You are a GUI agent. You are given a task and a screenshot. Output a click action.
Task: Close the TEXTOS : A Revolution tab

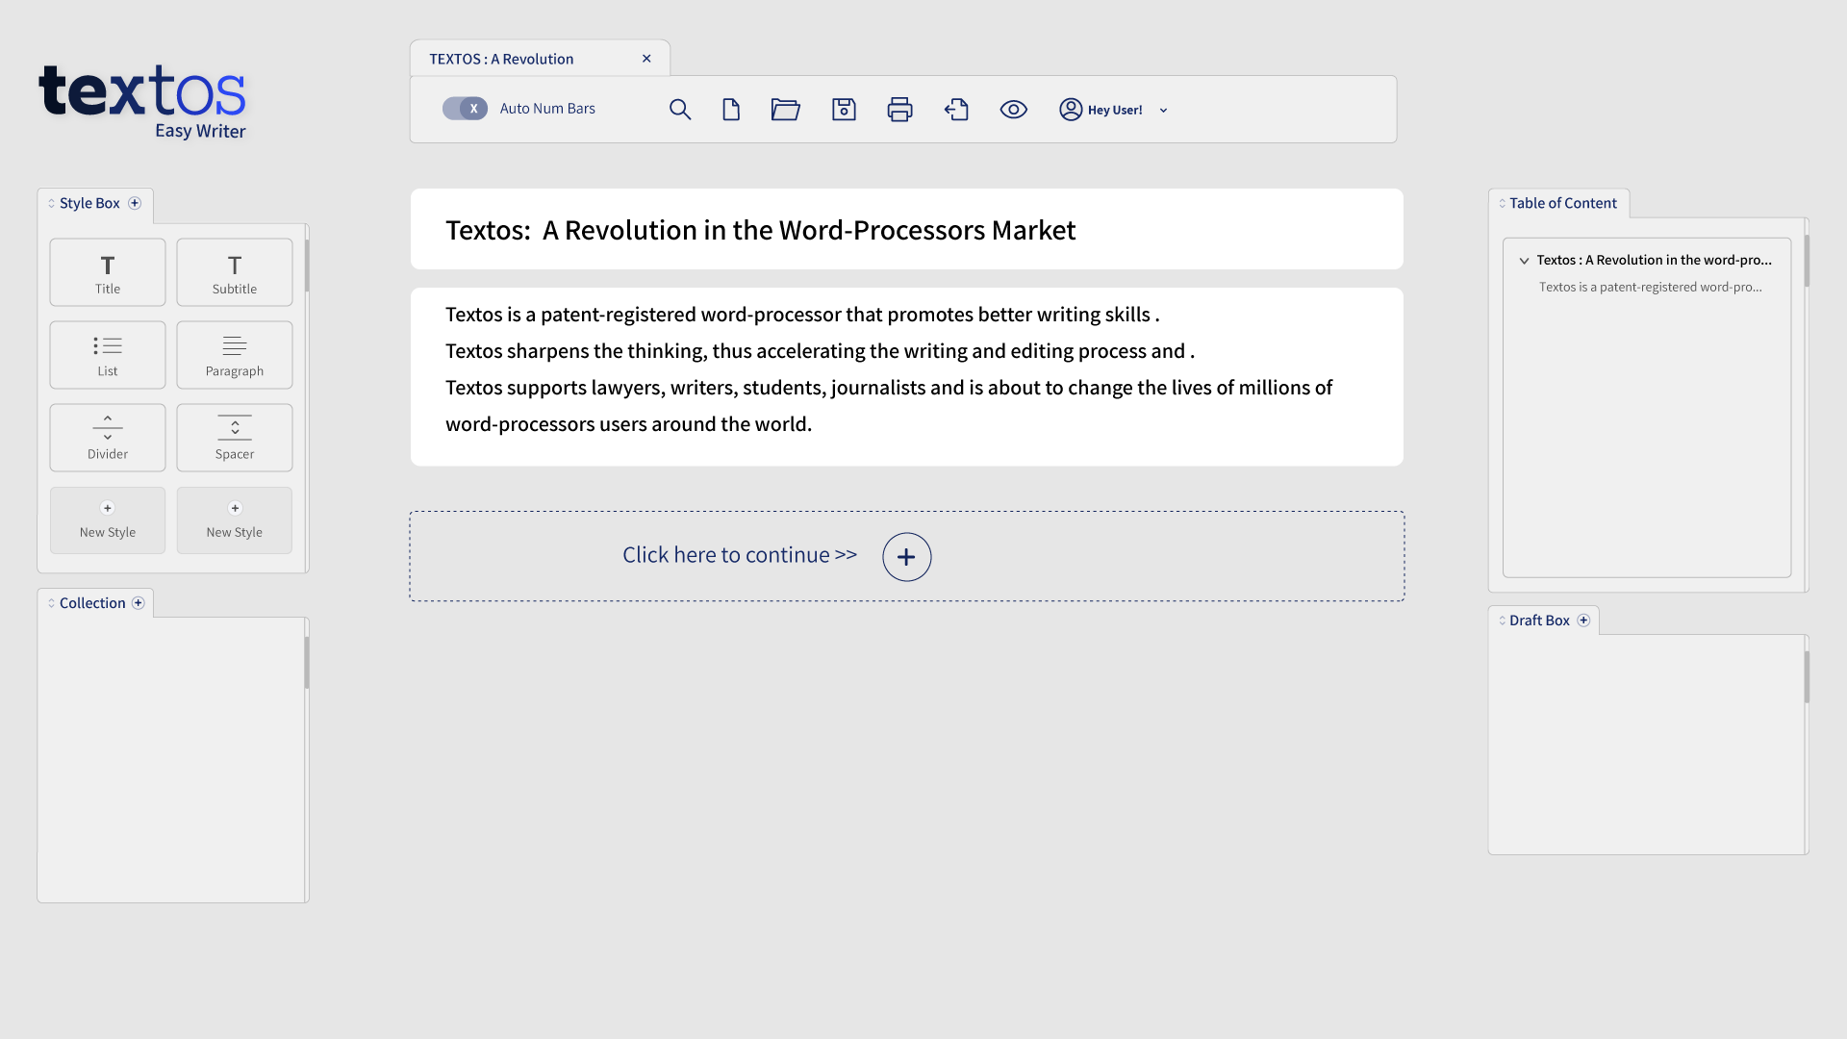pos(646,59)
